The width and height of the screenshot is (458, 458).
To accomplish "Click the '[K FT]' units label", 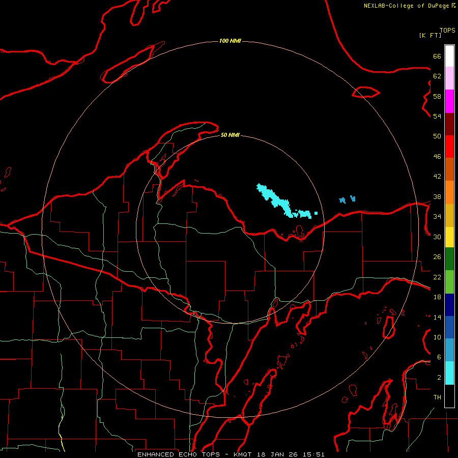I will pos(430,35).
